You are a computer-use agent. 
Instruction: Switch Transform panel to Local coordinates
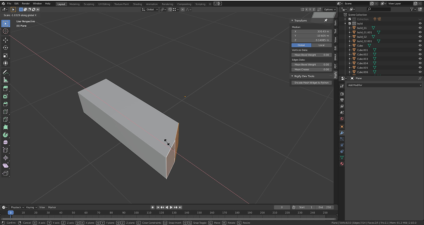[321, 45]
